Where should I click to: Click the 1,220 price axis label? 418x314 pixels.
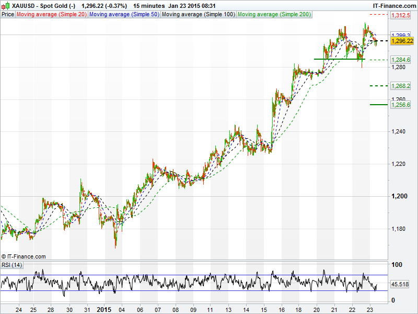pyautogui.click(x=398, y=164)
